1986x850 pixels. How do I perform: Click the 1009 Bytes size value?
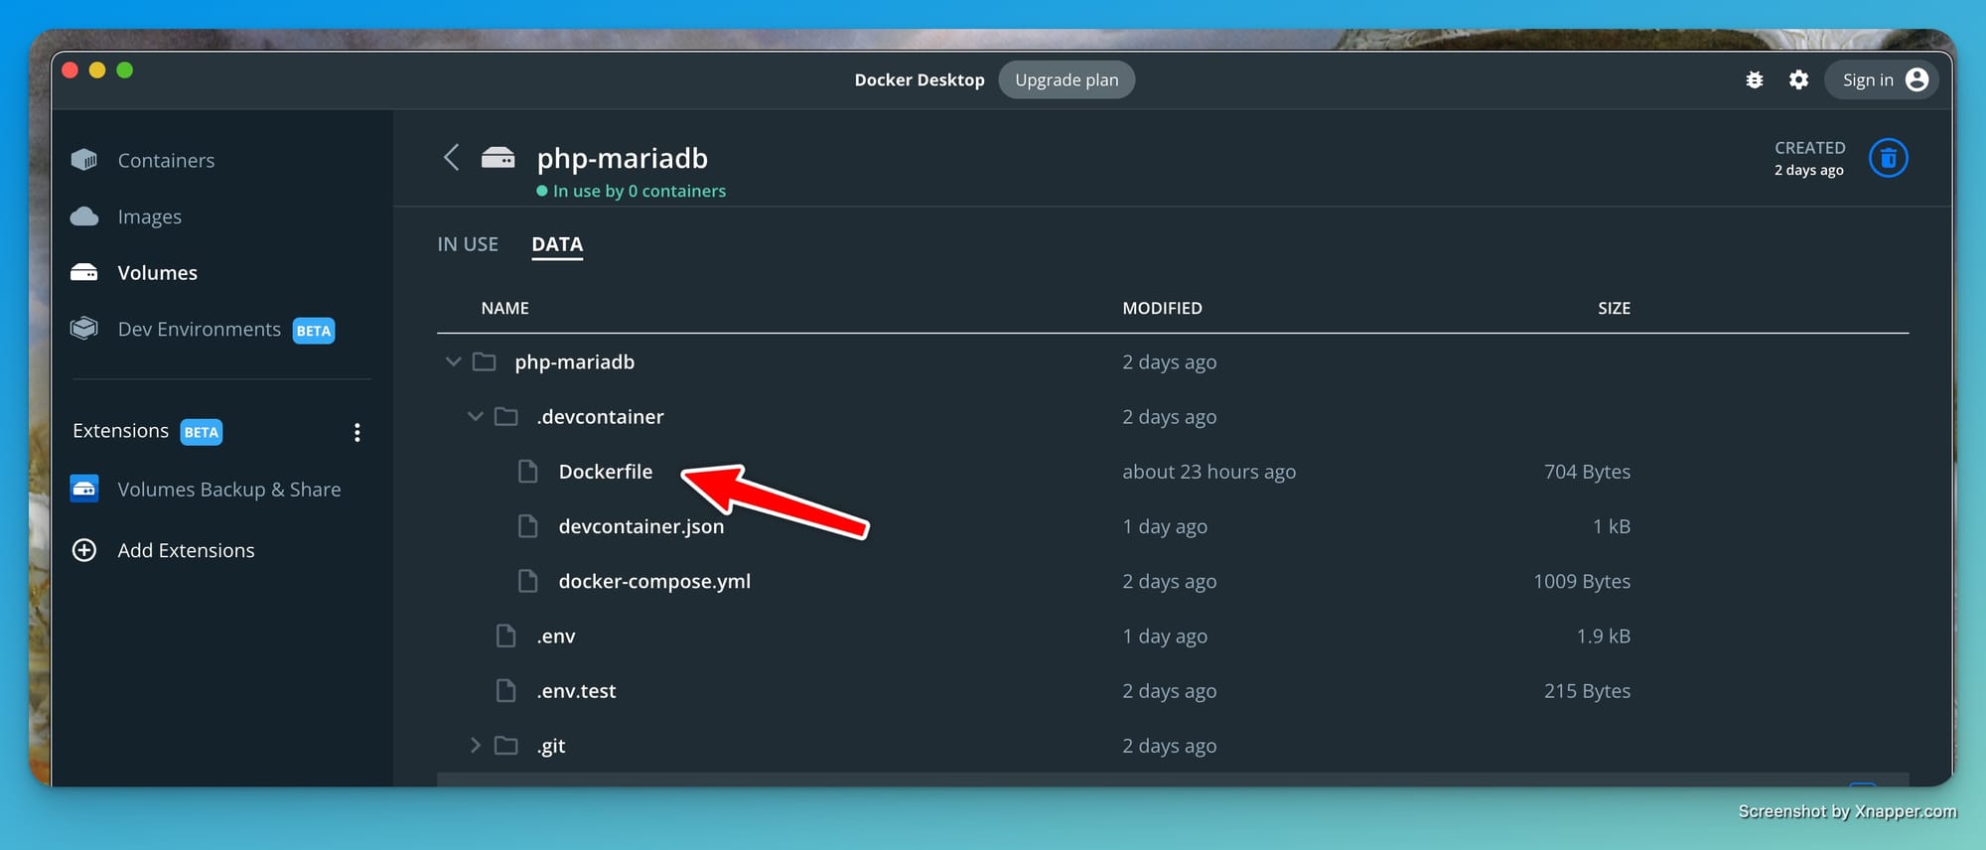[1582, 581]
